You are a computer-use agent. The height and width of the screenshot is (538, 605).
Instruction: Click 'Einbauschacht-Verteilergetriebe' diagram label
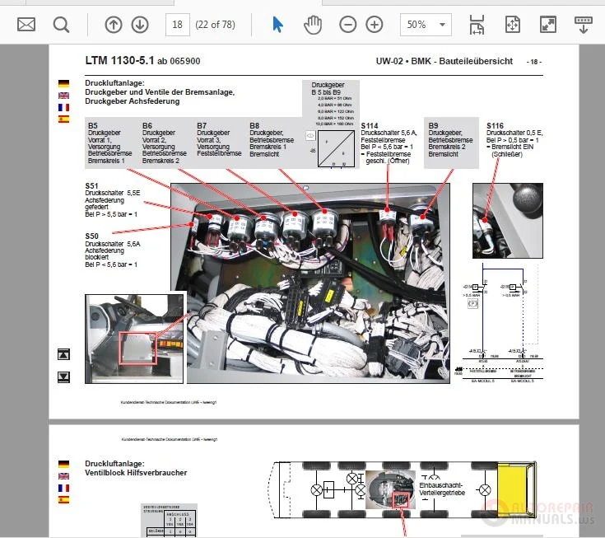tap(442, 489)
